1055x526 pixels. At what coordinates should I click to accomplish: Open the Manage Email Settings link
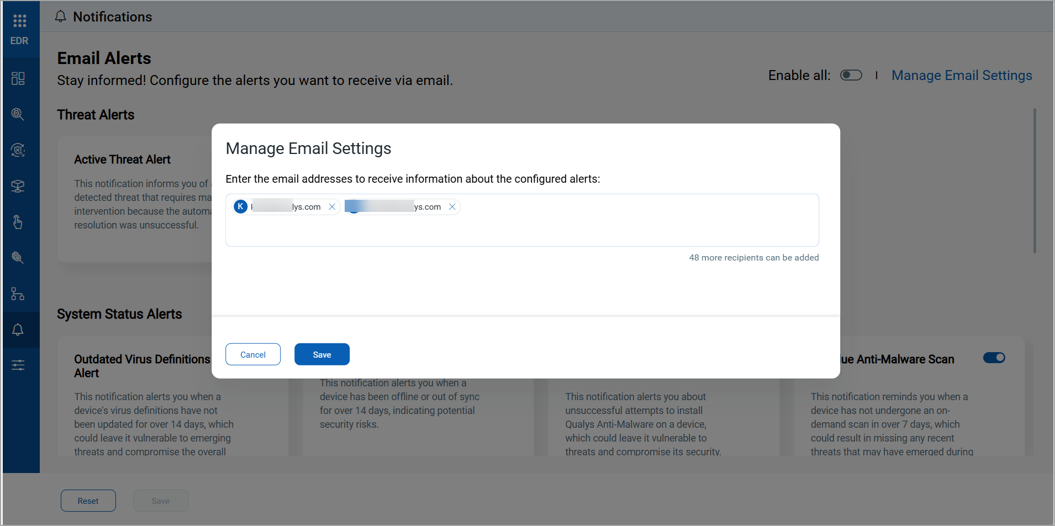coord(961,75)
